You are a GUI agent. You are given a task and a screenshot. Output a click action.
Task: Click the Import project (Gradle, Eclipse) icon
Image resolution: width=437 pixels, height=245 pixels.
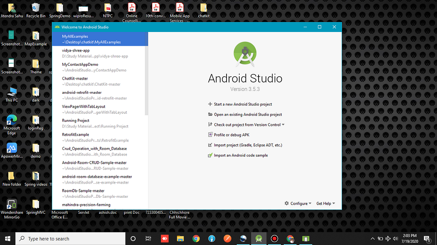209,145
